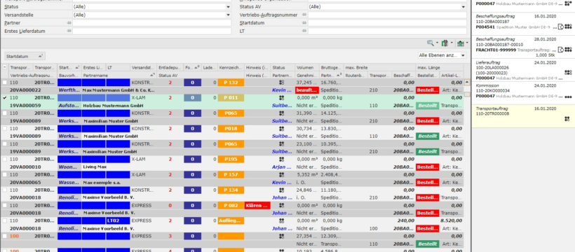Image resolution: width=575 pixels, height=252 pixels.
Task: Tick the checkbox of the Auflieg... row
Action: (x=4, y=221)
